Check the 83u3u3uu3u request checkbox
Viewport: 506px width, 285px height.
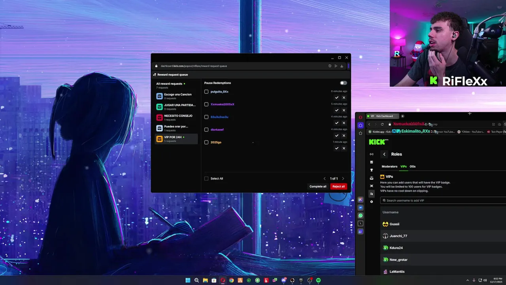pos(206,117)
